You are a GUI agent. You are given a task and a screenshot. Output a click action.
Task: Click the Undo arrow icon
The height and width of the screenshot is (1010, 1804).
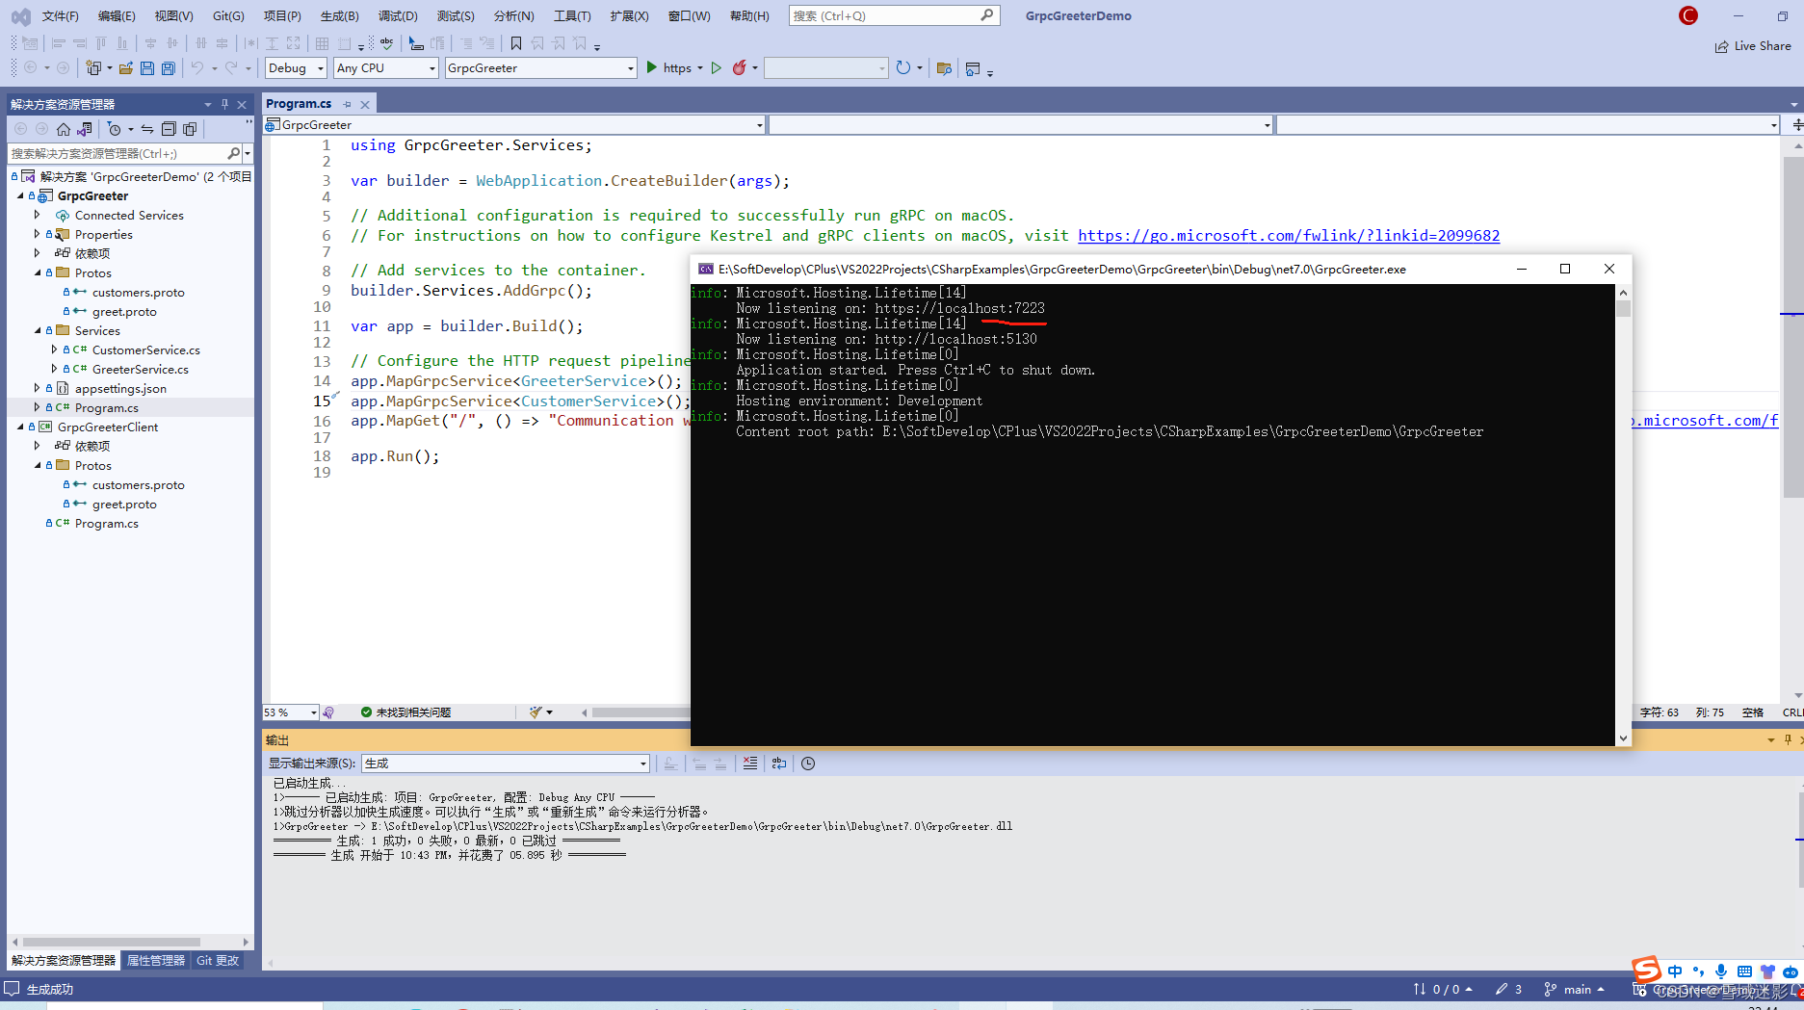pyautogui.click(x=197, y=68)
